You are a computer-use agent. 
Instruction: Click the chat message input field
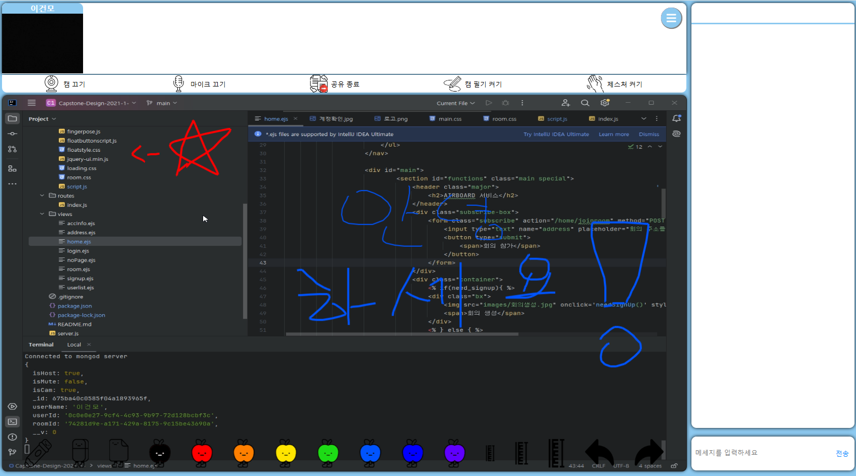click(x=762, y=453)
